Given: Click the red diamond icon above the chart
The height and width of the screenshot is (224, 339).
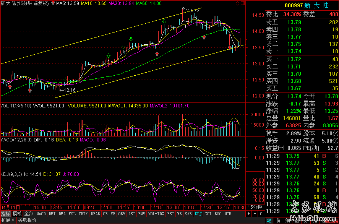Looking at the screenshot, I should pos(237,3).
